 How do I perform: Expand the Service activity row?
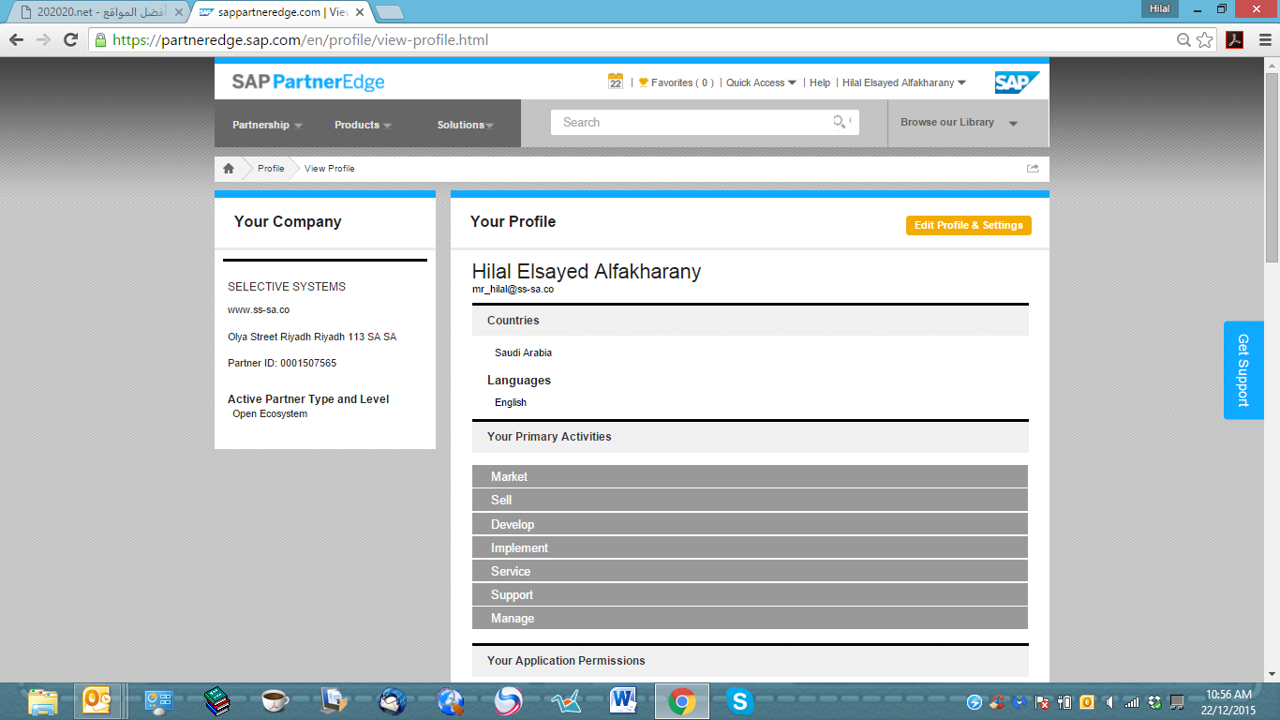(750, 571)
